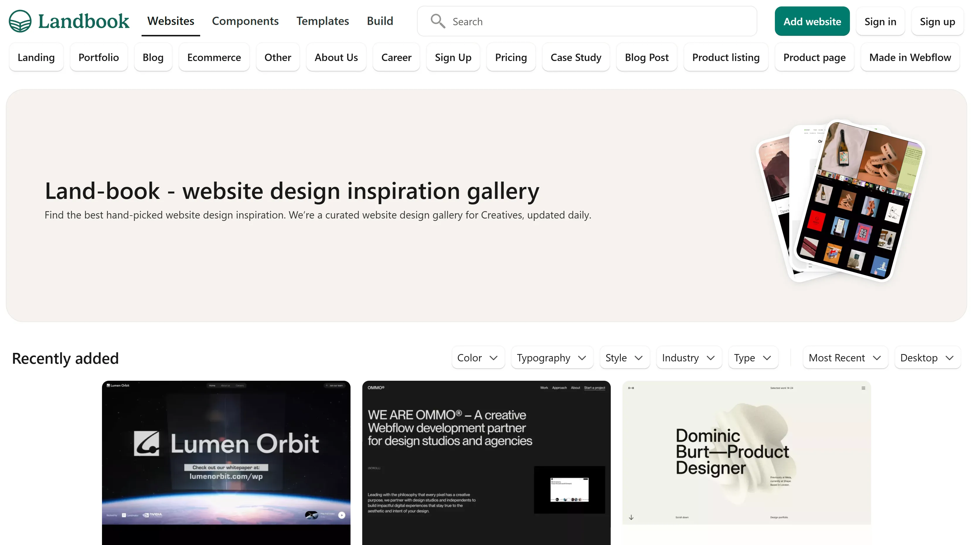Switch device view with Desktop dropdown
This screenshot has width=973, height=545.
927,358
